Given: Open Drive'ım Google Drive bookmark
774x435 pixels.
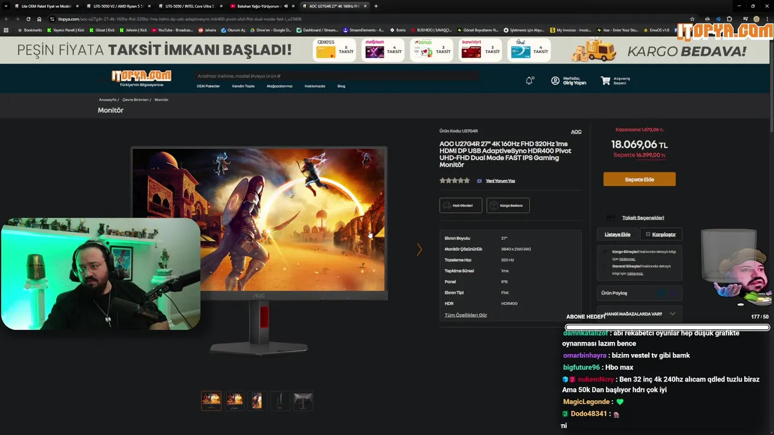Looking at the screenshot, I should (270, 30).
